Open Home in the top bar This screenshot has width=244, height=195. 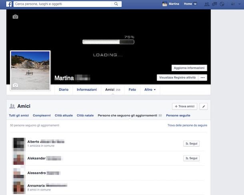click(188, 4)
